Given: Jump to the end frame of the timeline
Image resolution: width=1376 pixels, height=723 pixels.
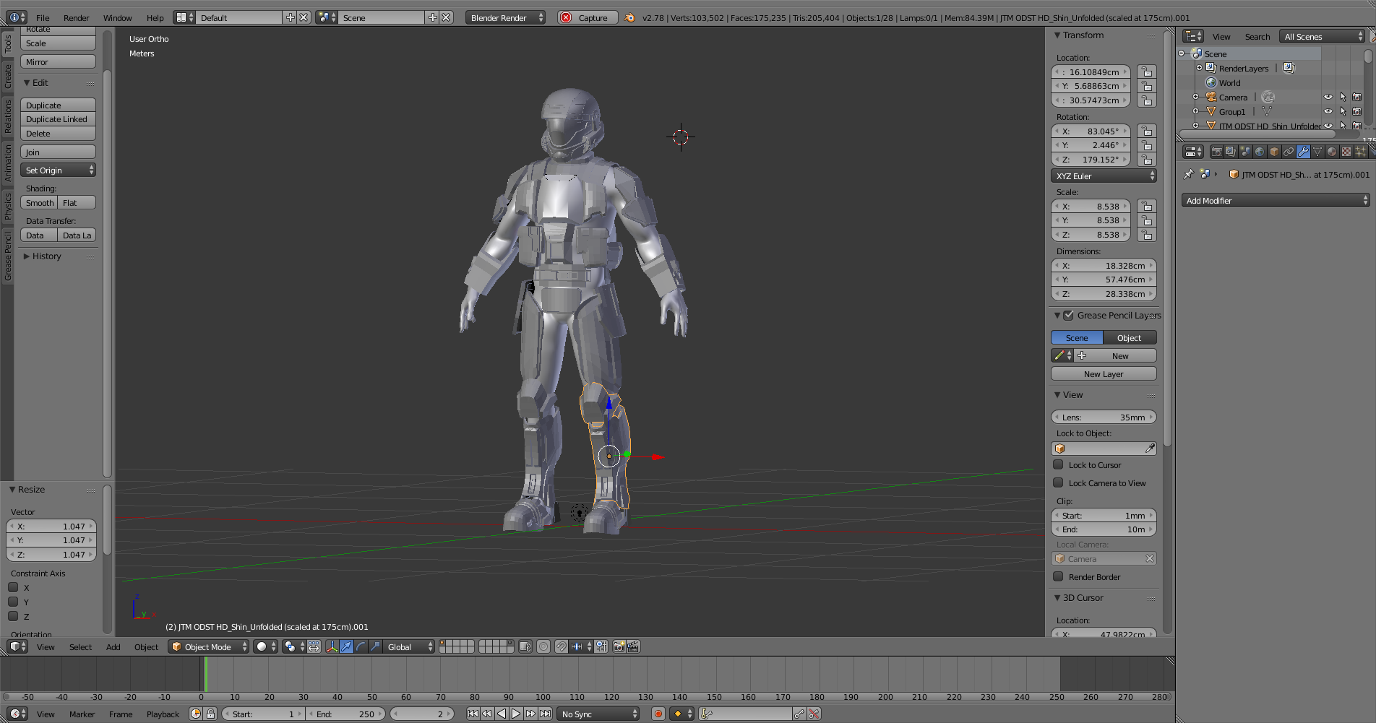Looking at the screenshot, I should coord(546,714).
